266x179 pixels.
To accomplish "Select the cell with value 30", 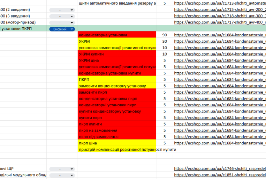I will [165, 41].
